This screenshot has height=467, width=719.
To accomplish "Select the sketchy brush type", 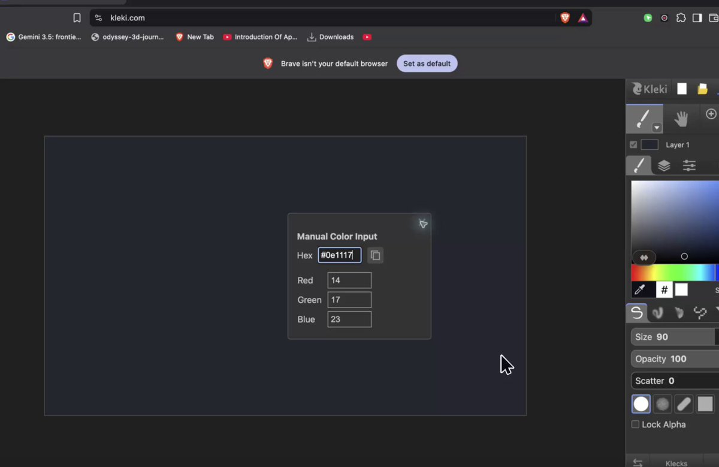I will click(679, 312).
